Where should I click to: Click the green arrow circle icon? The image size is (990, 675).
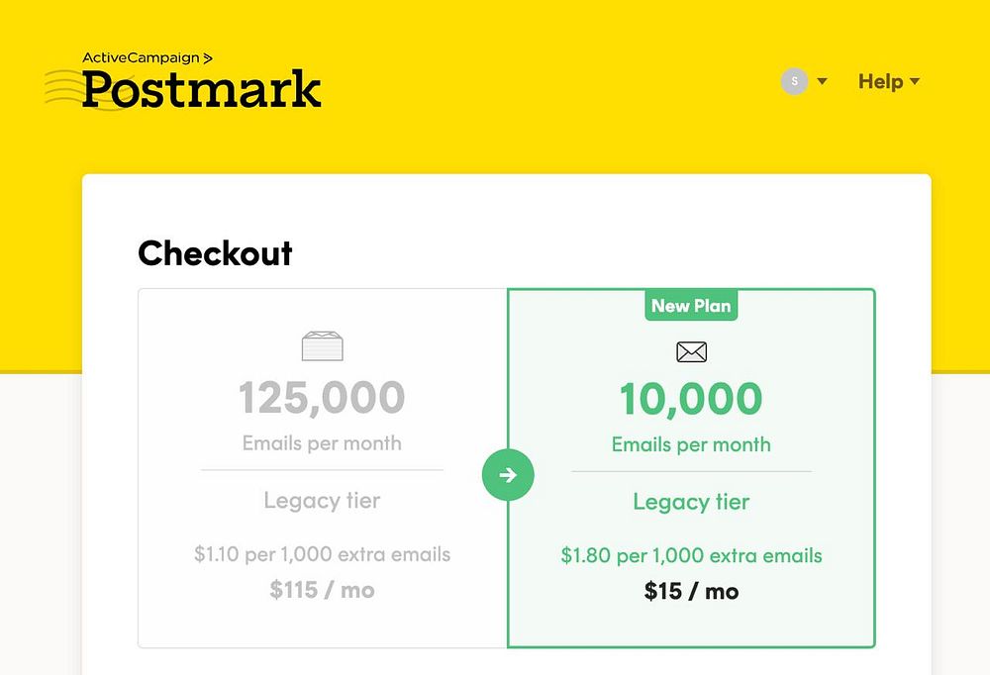pos(508,475)
